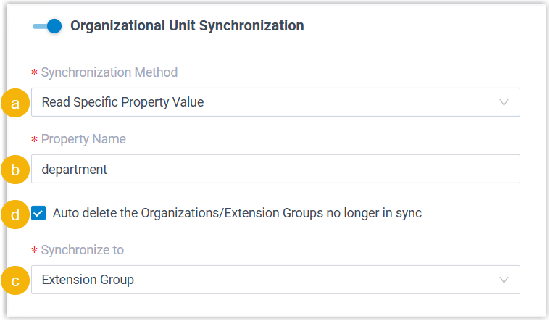Screen dimensions: 550x321
Task: Click the "Synchronization Method" field label
Action: point(109,72)
